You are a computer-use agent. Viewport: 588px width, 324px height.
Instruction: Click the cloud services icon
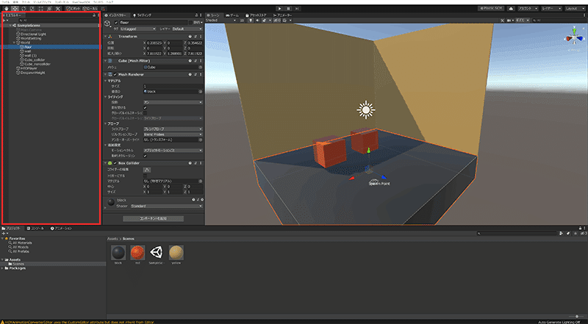point(511,8)
